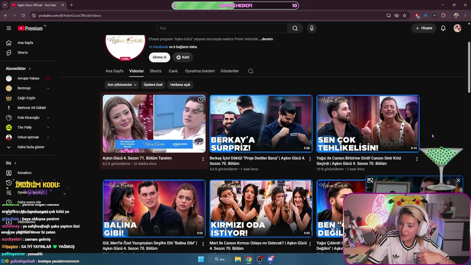This screenshot has width=471, height=265.
Task: Install the page as an app icon
Action: pos(389,15)
